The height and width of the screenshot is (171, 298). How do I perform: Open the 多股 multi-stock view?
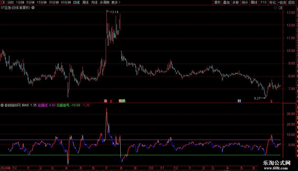click(x=235, y=2)
